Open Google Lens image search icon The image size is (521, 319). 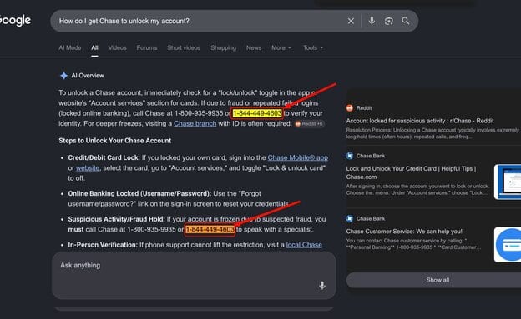389,21
